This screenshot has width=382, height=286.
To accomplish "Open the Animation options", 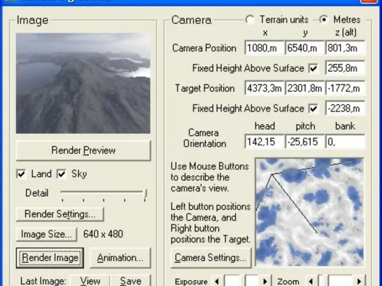I will click(x=120, y=258).
